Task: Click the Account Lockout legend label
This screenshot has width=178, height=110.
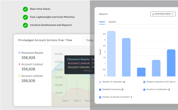Action: [32, 64]
